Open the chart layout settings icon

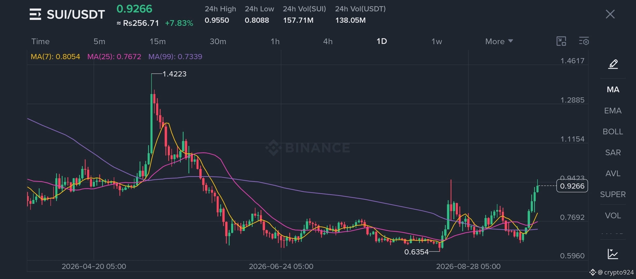coord(584,41)
